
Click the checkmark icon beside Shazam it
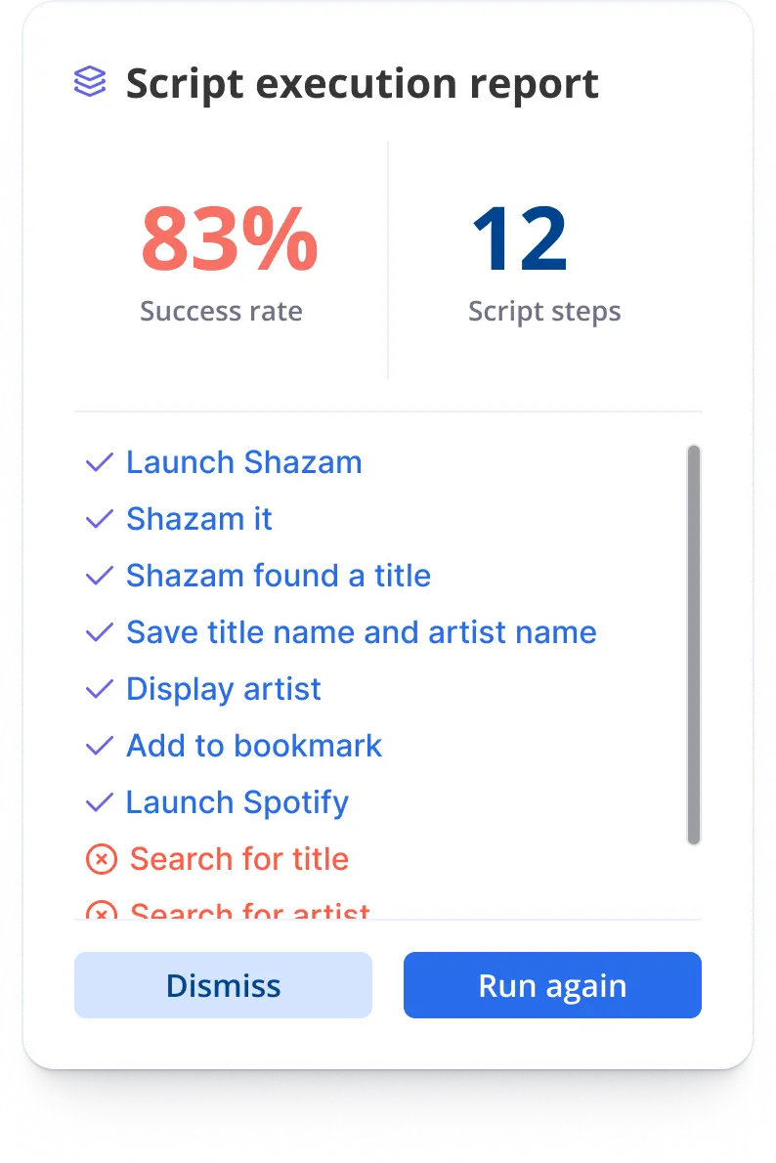pyautogui.click(x=100, y=519)
